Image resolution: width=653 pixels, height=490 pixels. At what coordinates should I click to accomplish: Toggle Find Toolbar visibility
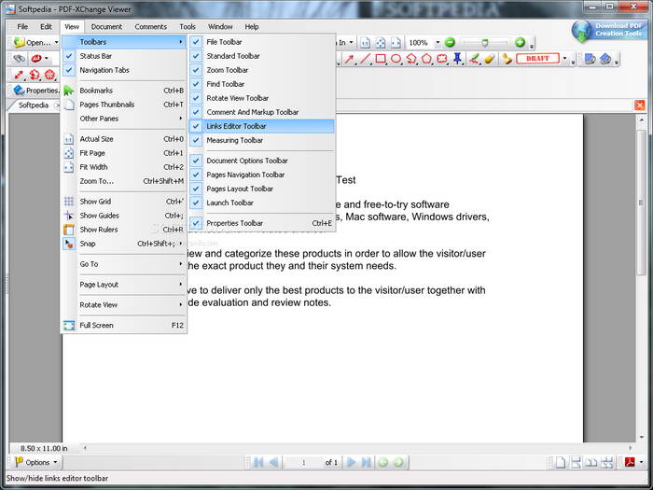tap(262, 84)
